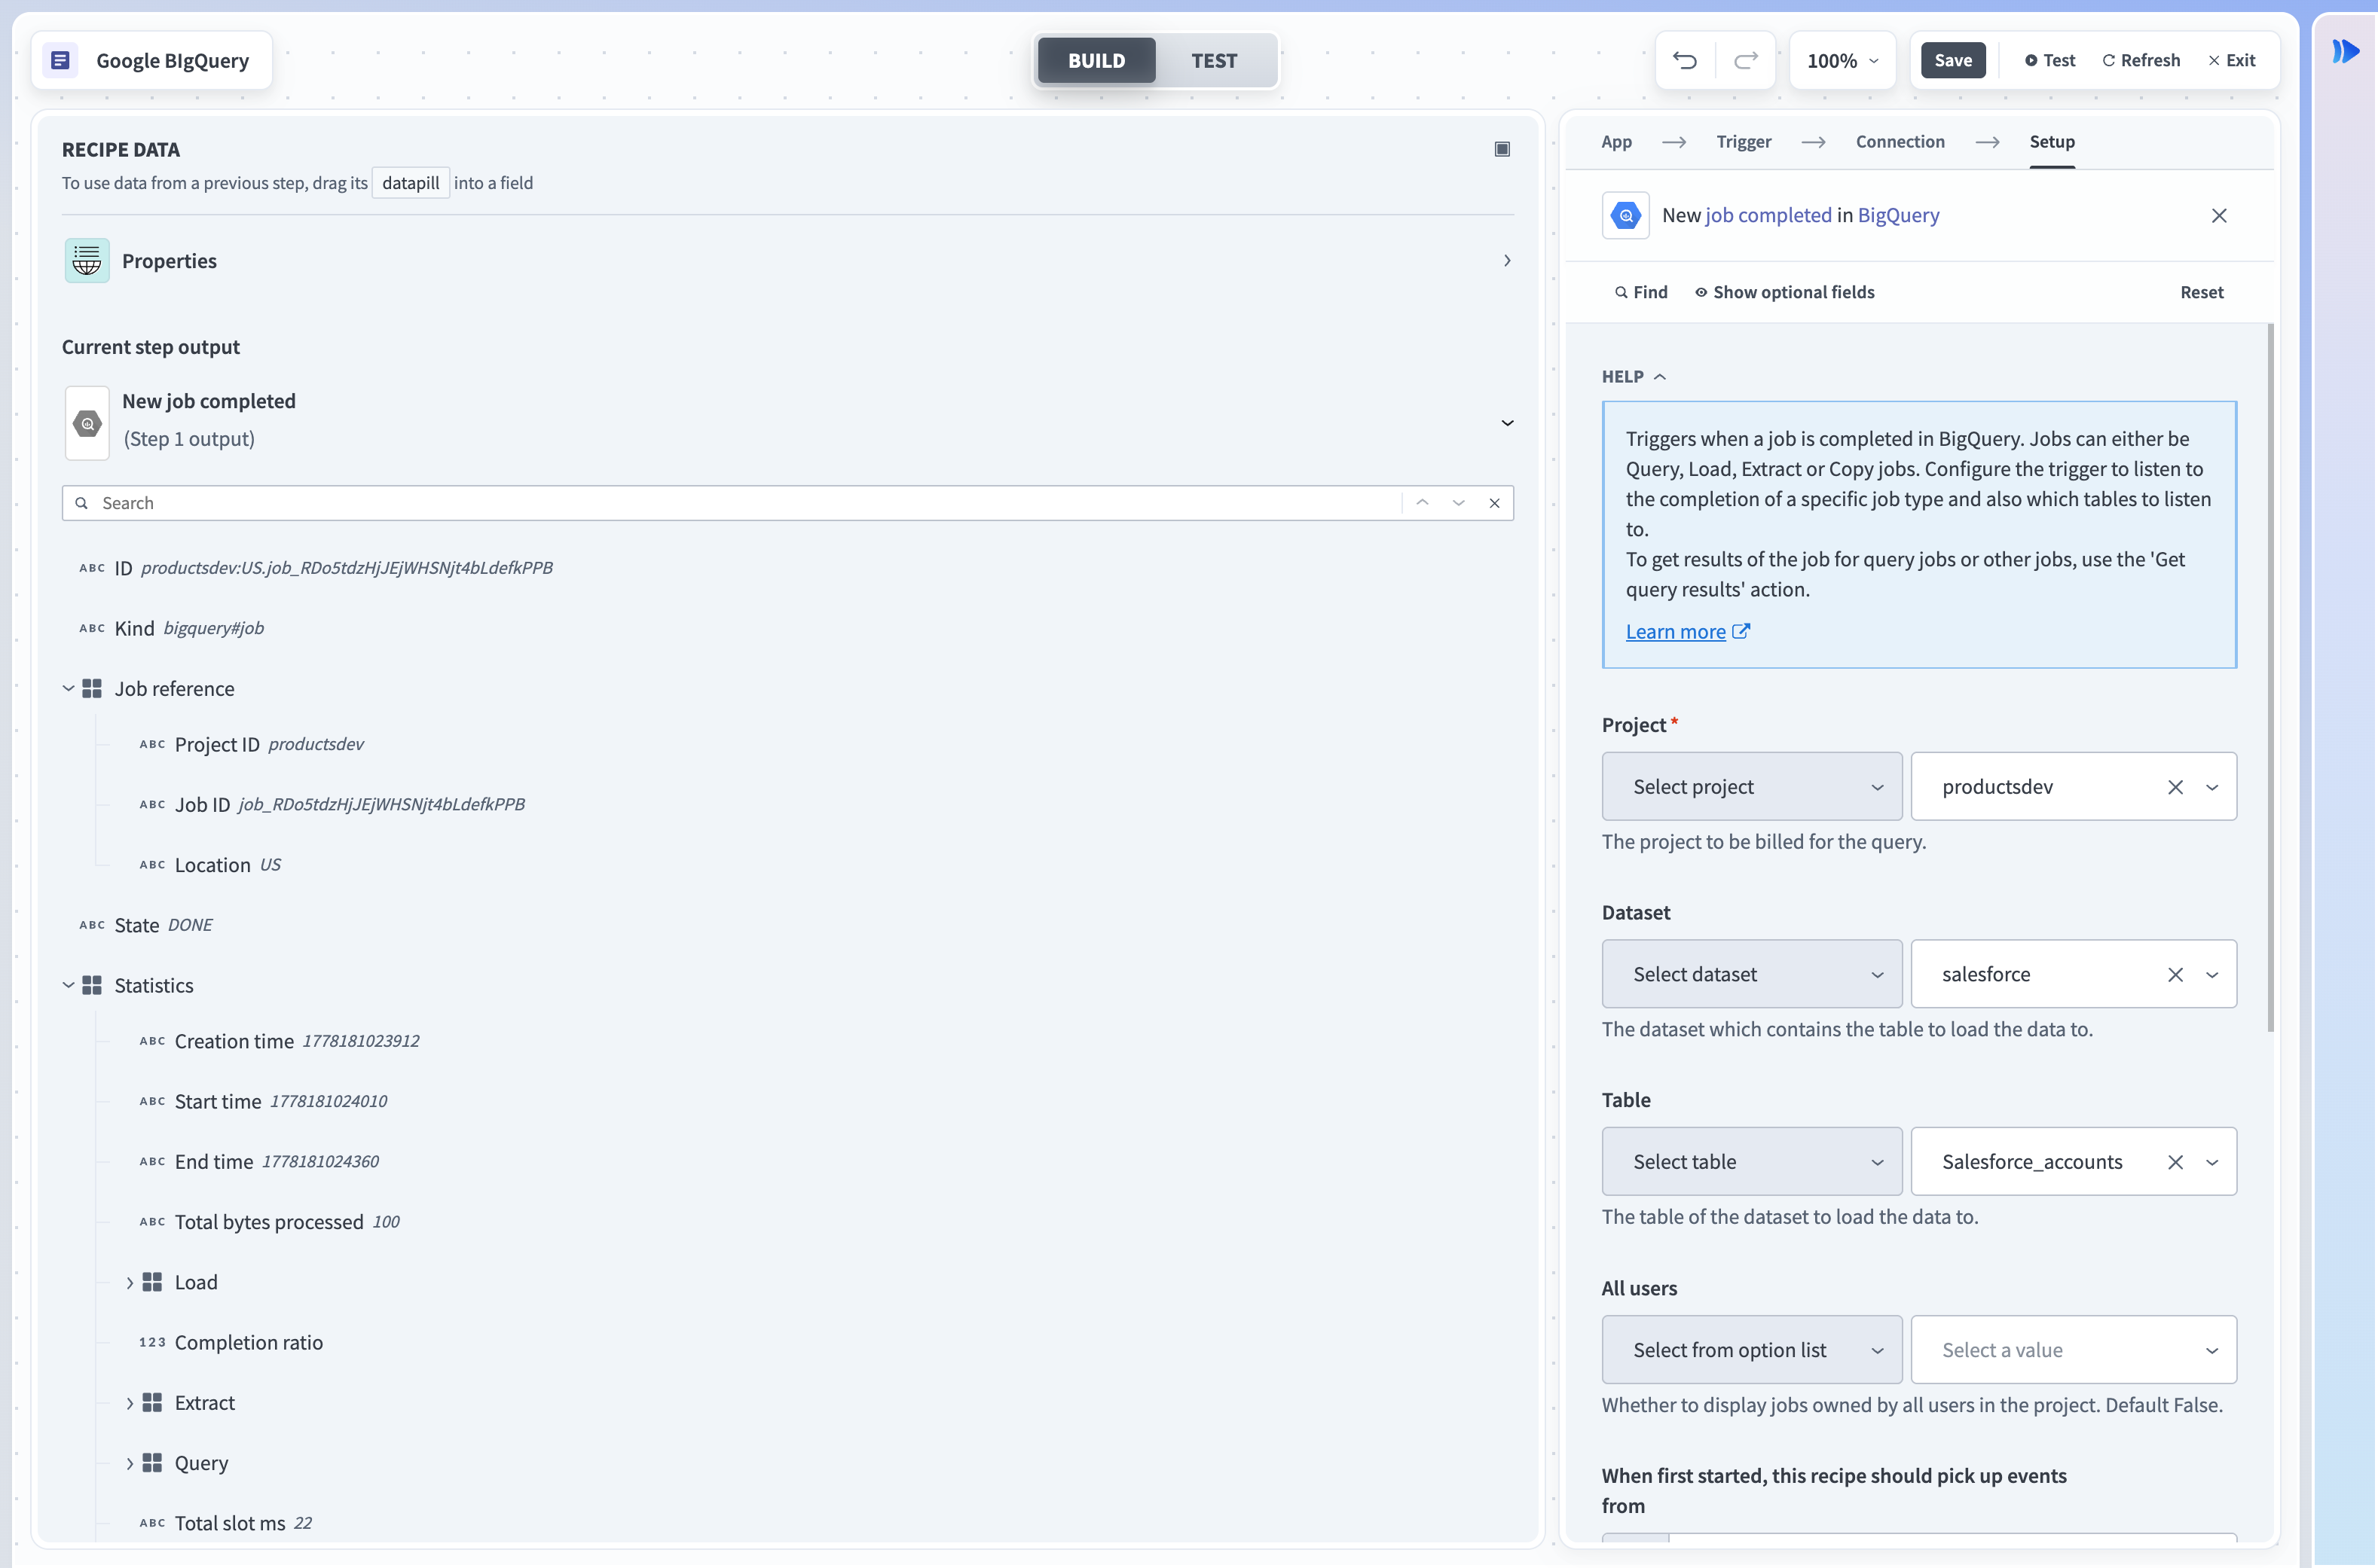Click the Test button in top toolbar

coord(2050,60)
